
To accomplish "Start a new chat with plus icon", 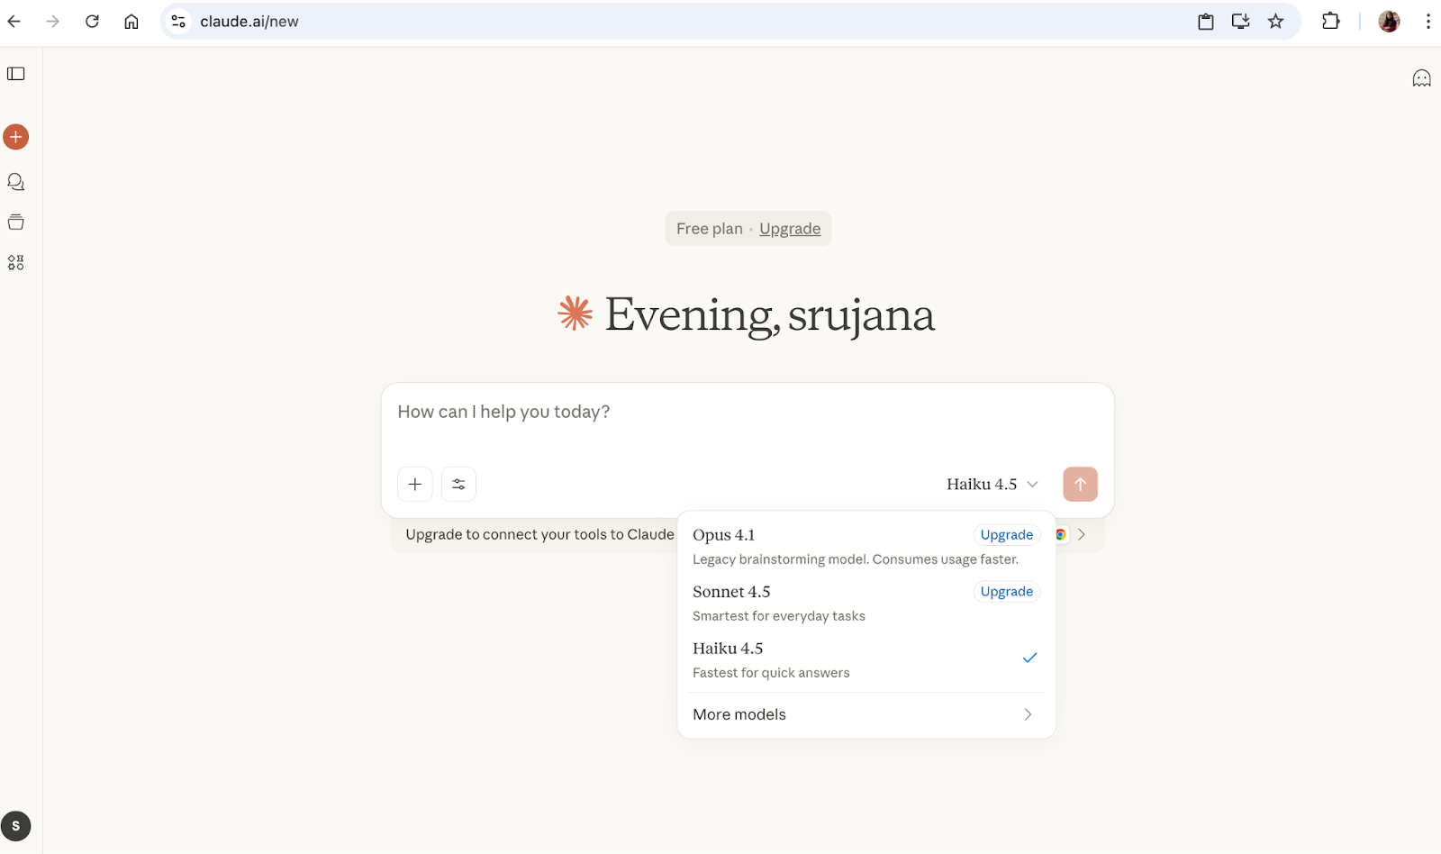I will [x=16, y=137].
